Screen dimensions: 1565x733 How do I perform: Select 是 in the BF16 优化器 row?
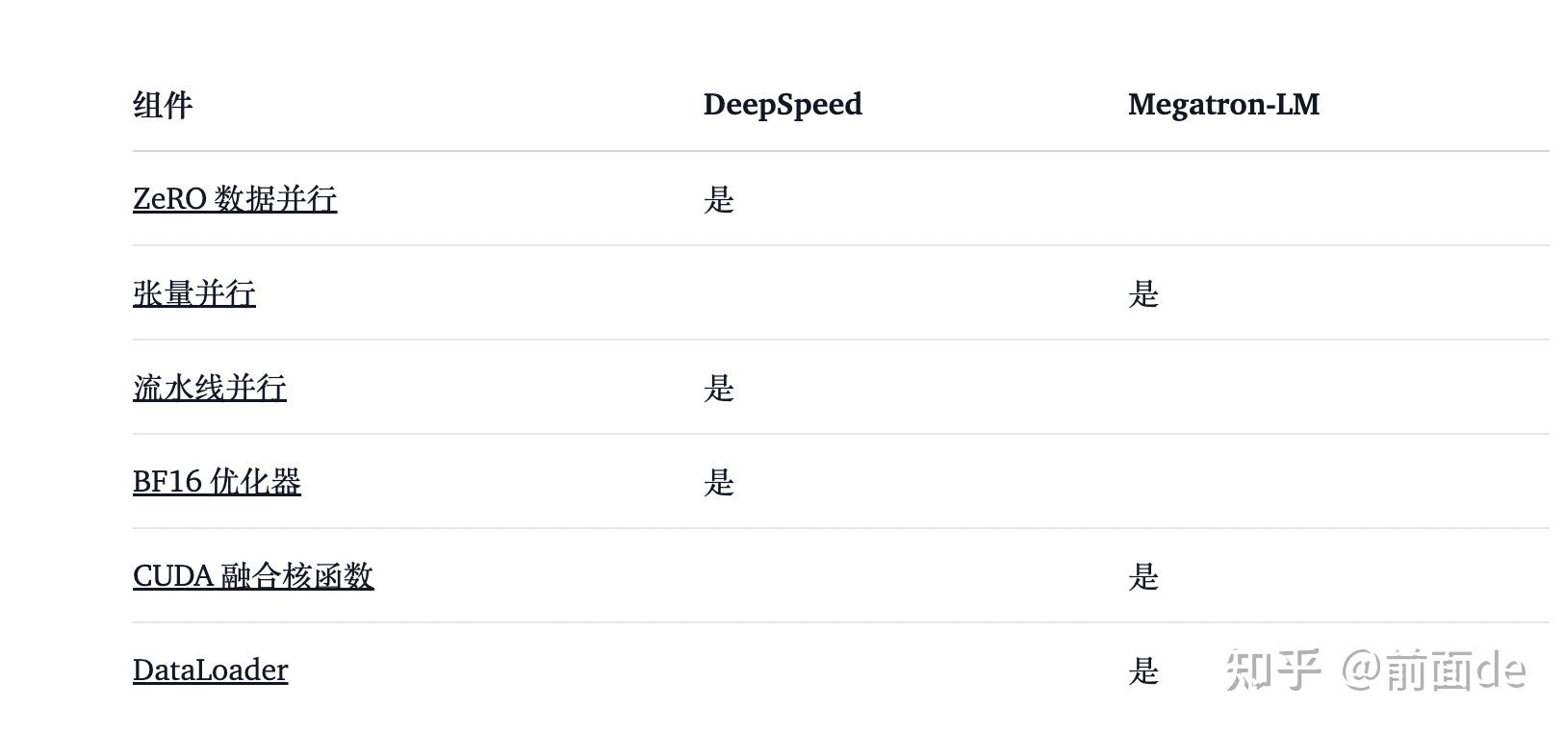click(719, 483)
